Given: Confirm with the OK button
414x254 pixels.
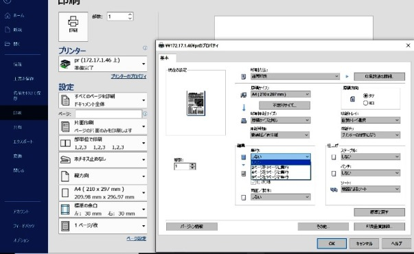Looking at the screenshot, I should pyautogui.click(x=332, y=244).
